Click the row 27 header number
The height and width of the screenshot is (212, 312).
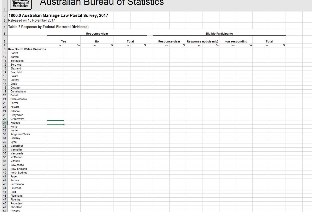pyautogui.click(x=5, y=123)
